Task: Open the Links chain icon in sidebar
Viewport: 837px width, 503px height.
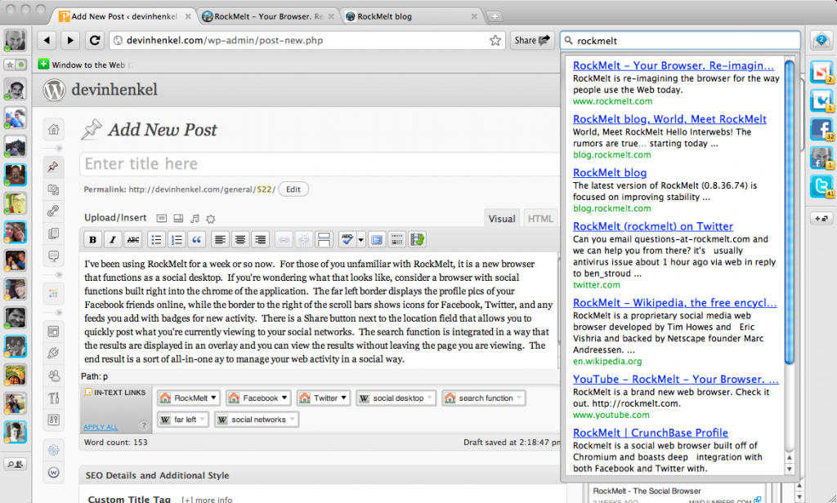Action: tap(53, 211)
